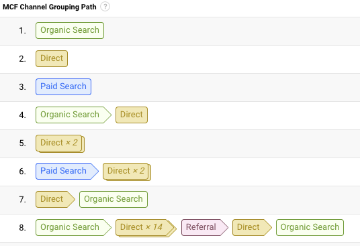Select the pink Referral chip in row 8
Viewport: 360px width, 246px height.
(x=205, y=228)
